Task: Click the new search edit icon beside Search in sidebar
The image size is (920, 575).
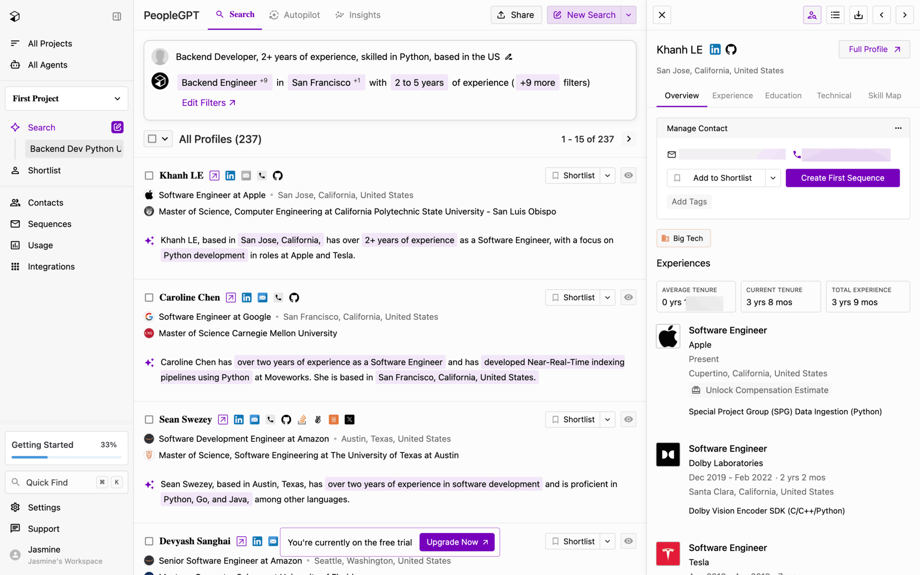Action: click(x=117, y=127)
